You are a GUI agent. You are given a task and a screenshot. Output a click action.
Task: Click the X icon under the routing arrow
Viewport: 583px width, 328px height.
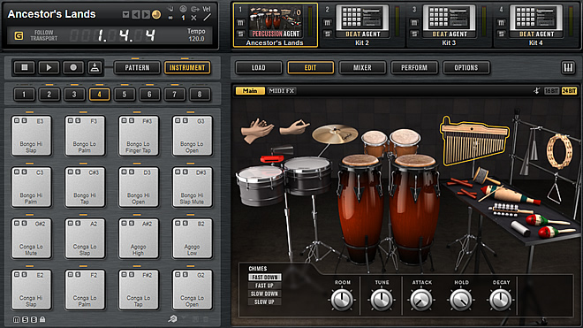(x=193, y=18)
